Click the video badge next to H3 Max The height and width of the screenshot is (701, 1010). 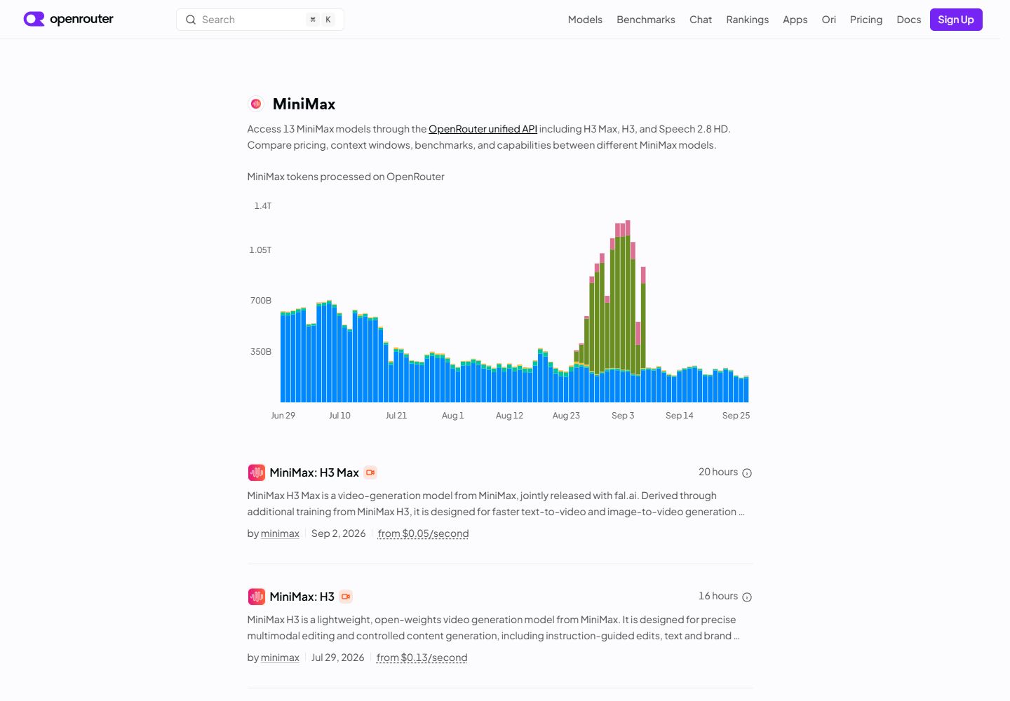[370, 472]
